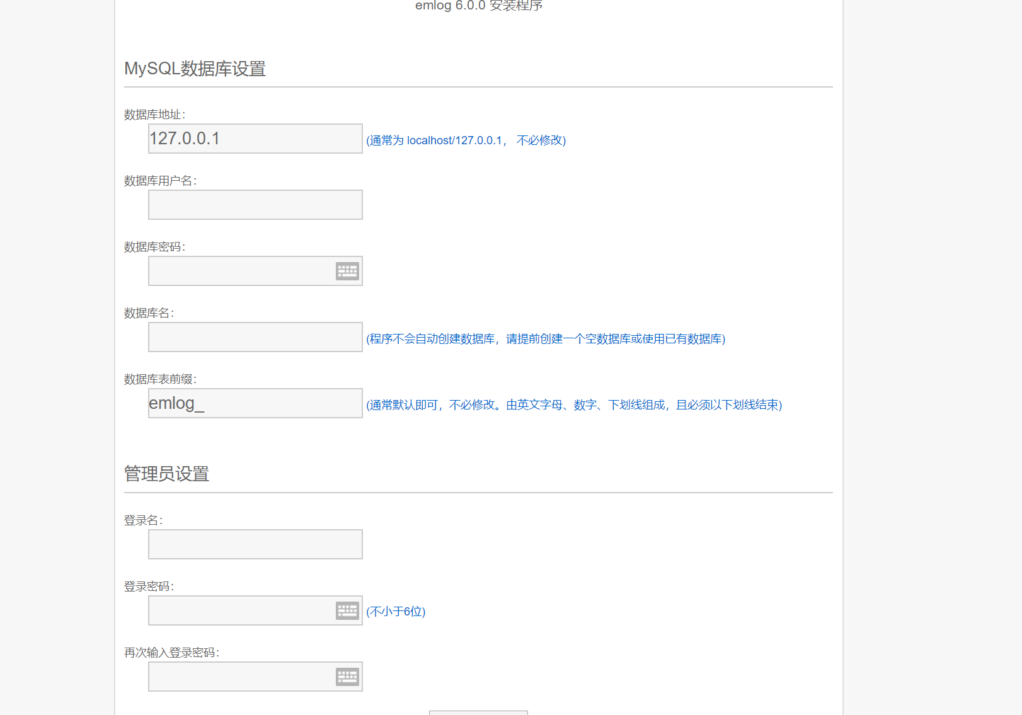This screenshot has height=715, width=1022.
Task: Open virtual keyboard for login password field
Action: [x=347, y=610]
